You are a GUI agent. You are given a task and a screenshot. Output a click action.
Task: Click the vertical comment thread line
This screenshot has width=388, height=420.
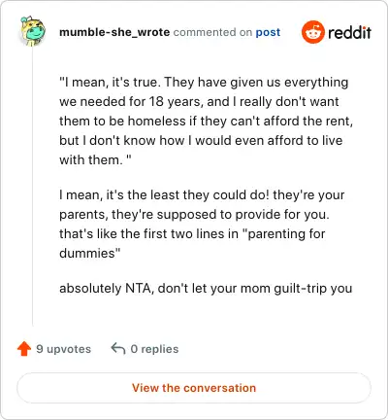tap(33, 187)
